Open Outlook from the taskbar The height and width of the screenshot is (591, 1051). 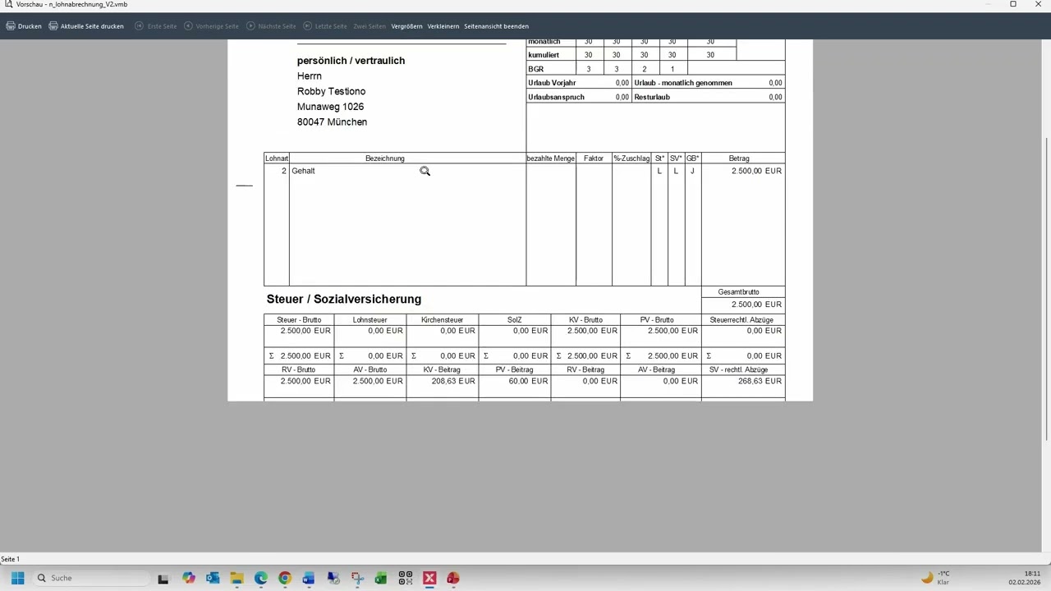213,578
